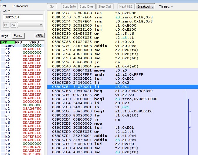198x155 pixels.
Task: Switch to the Funcs tab
Action: (x=18, y=36)
